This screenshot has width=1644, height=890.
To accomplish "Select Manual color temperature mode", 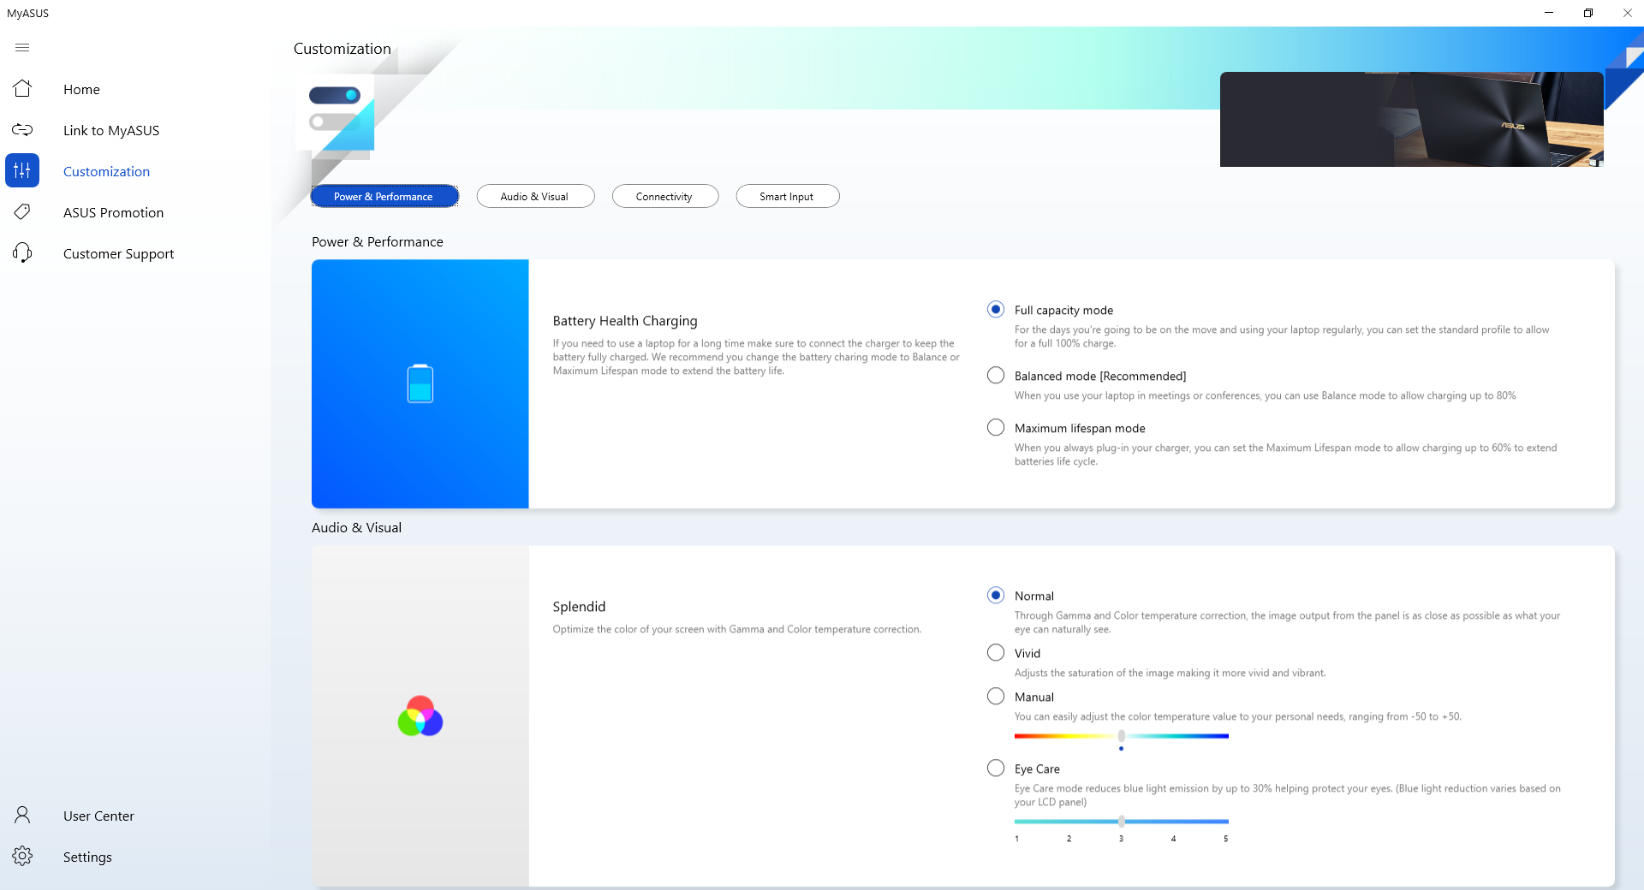I will [996, 697].
